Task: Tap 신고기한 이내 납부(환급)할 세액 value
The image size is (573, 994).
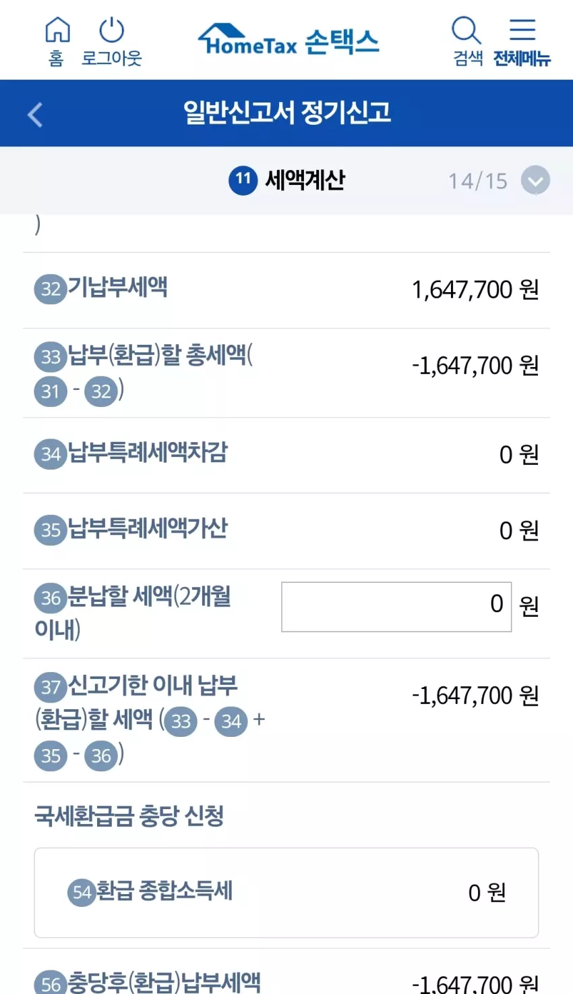Action: pos(475,696)
